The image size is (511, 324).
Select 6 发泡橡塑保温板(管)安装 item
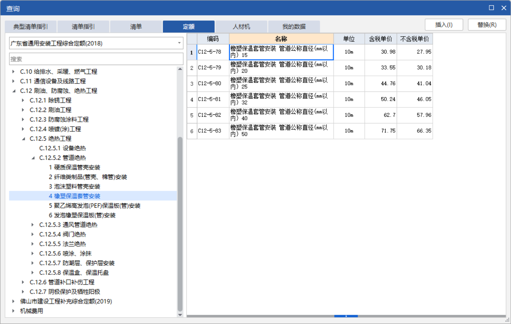[82, 215]
